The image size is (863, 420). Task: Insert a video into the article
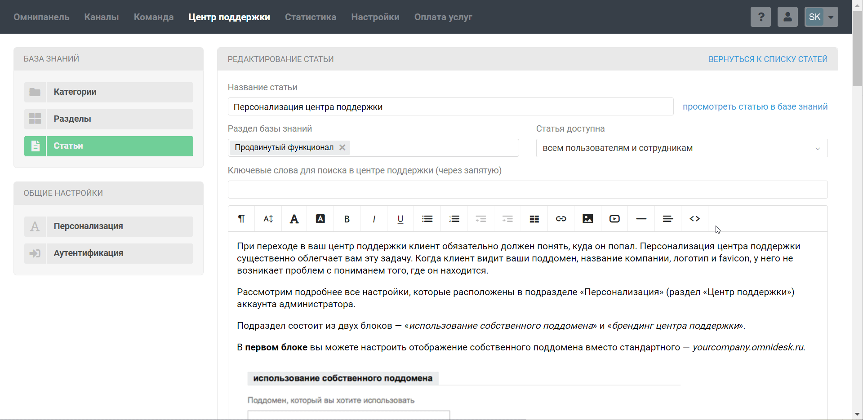click(614, 219)
